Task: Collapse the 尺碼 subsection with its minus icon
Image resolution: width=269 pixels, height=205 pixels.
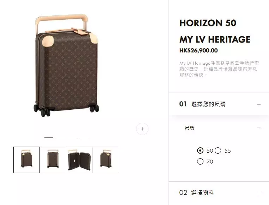Action: 259,128
